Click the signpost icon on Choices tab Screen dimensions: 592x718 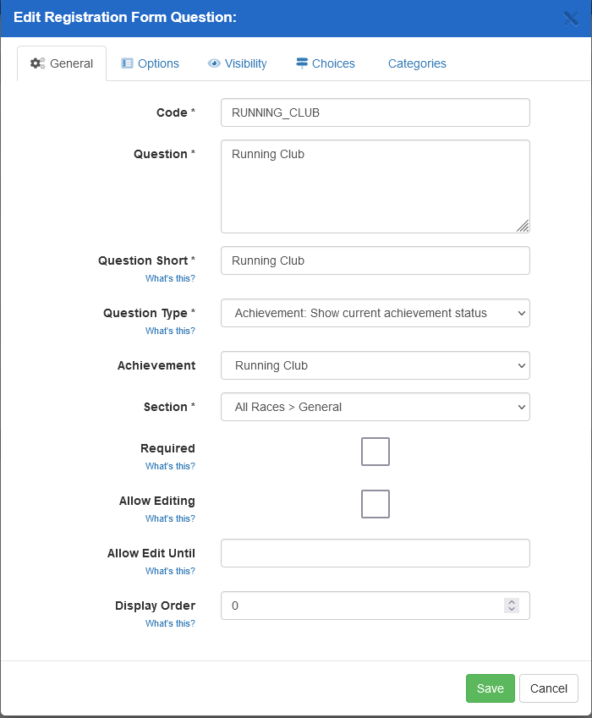(302, 63)
